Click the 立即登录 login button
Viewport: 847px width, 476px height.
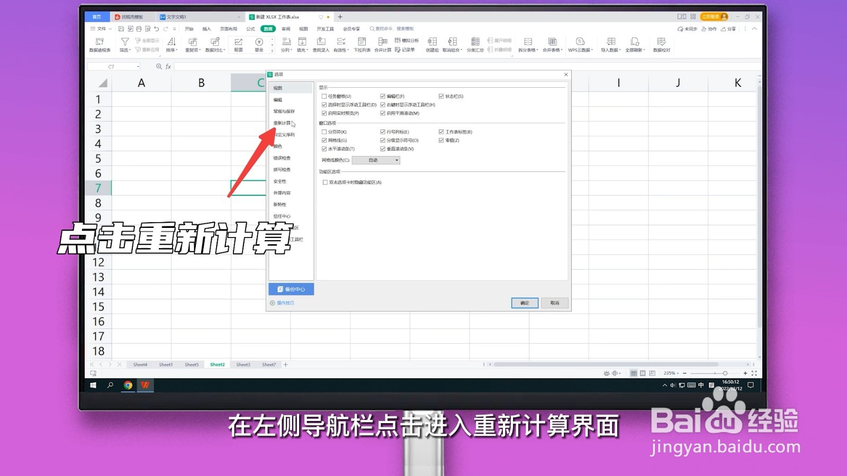pyautogui.click(x=714, y=17)
